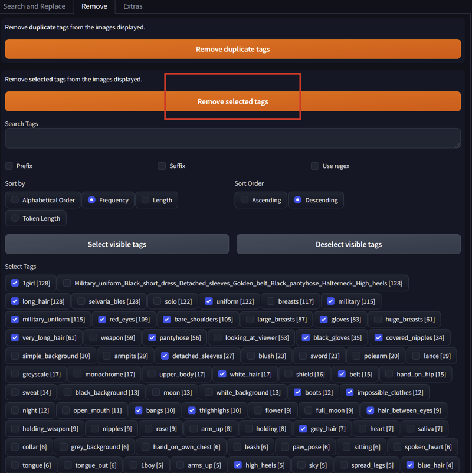The width and height of the screenshot is (472, 473).
Task: Uncheck the uniform [122] tag
Action: coord(208,301)
